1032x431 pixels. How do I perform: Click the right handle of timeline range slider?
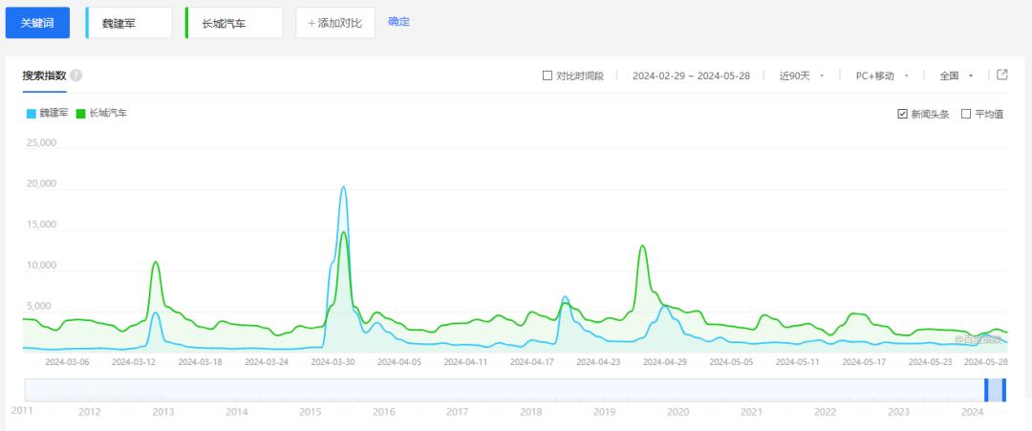(x=1003, y=390)
